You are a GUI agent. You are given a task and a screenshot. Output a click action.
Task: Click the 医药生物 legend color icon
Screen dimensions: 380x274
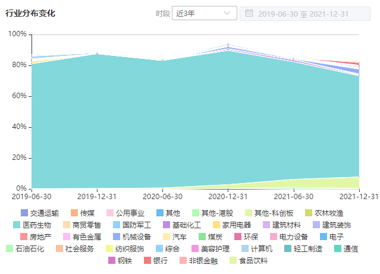tap(24, 225)
